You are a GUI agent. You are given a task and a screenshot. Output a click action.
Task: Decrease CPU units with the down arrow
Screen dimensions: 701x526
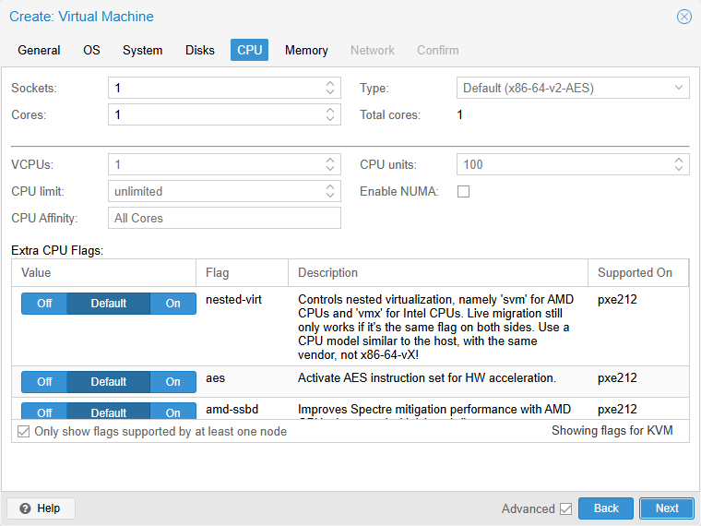click(679, 169)
